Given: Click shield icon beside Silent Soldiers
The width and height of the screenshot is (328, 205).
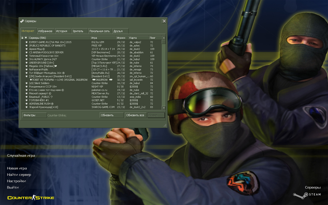Looking at the screenshot, I should click(27, 83).
